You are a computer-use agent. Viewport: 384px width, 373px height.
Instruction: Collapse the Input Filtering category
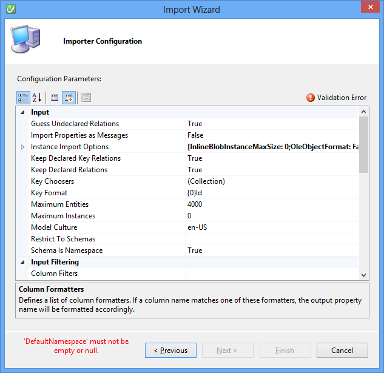pyautogui.click(x=23, y=262)
